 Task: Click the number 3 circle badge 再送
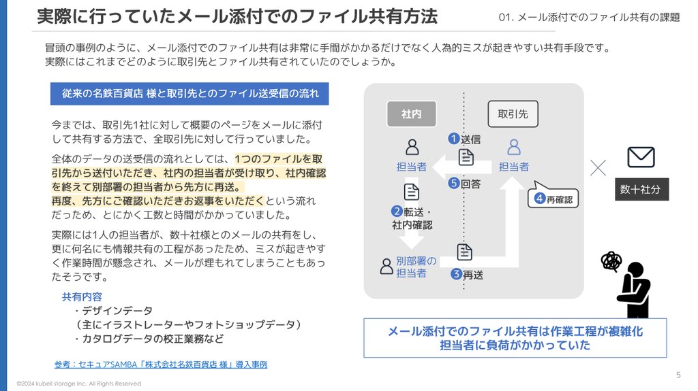[x=456, y=273]
